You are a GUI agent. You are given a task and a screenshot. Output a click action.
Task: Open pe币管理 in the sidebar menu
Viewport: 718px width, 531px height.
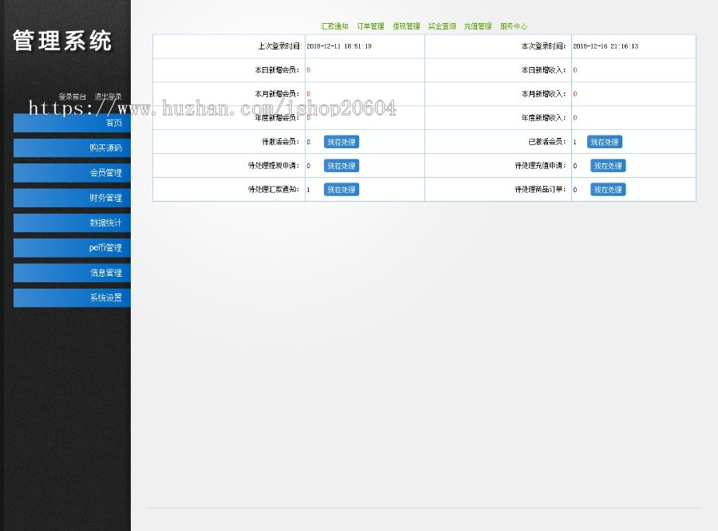(x=73, y=248)
